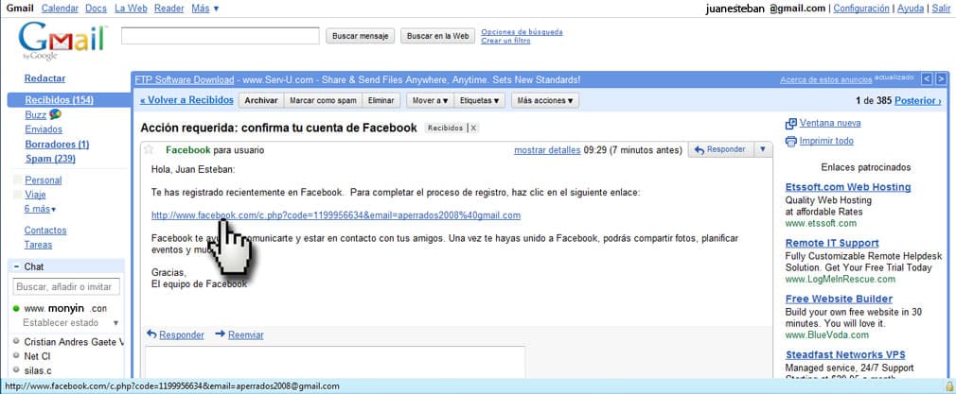The width and height of the screenshot is (956, 394).
Task: Open Configuración settings link
Action: point(861,9)
